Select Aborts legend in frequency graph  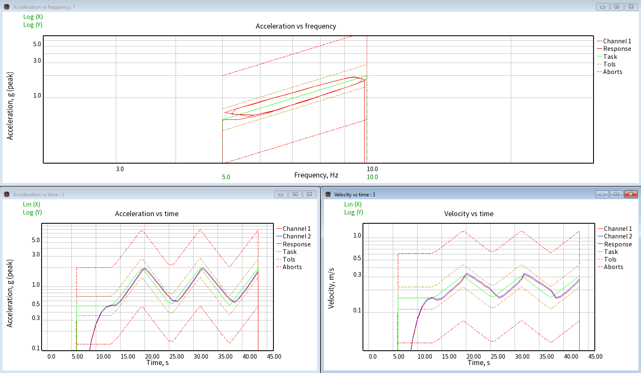(610, 72)
